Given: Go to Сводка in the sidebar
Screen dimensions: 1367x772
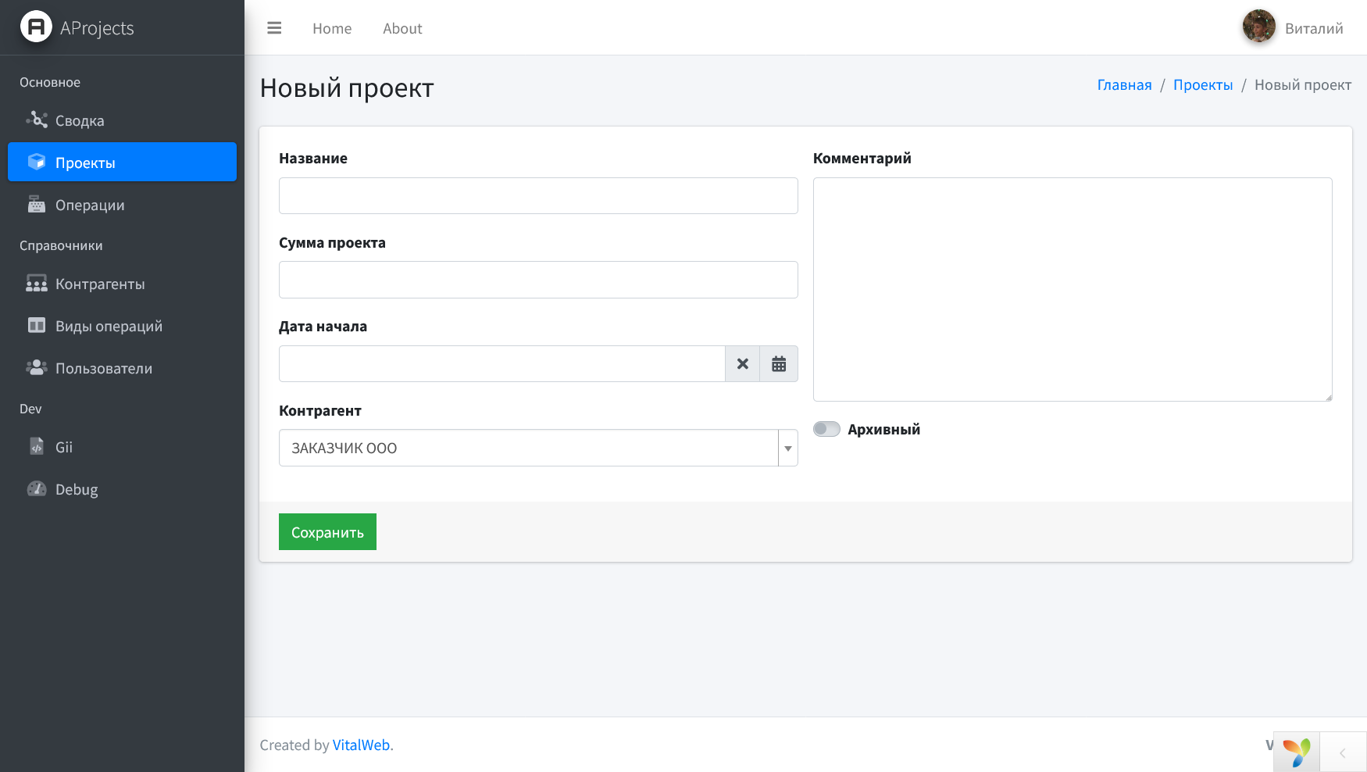Looking at the screenshot, I should [122, 120].
